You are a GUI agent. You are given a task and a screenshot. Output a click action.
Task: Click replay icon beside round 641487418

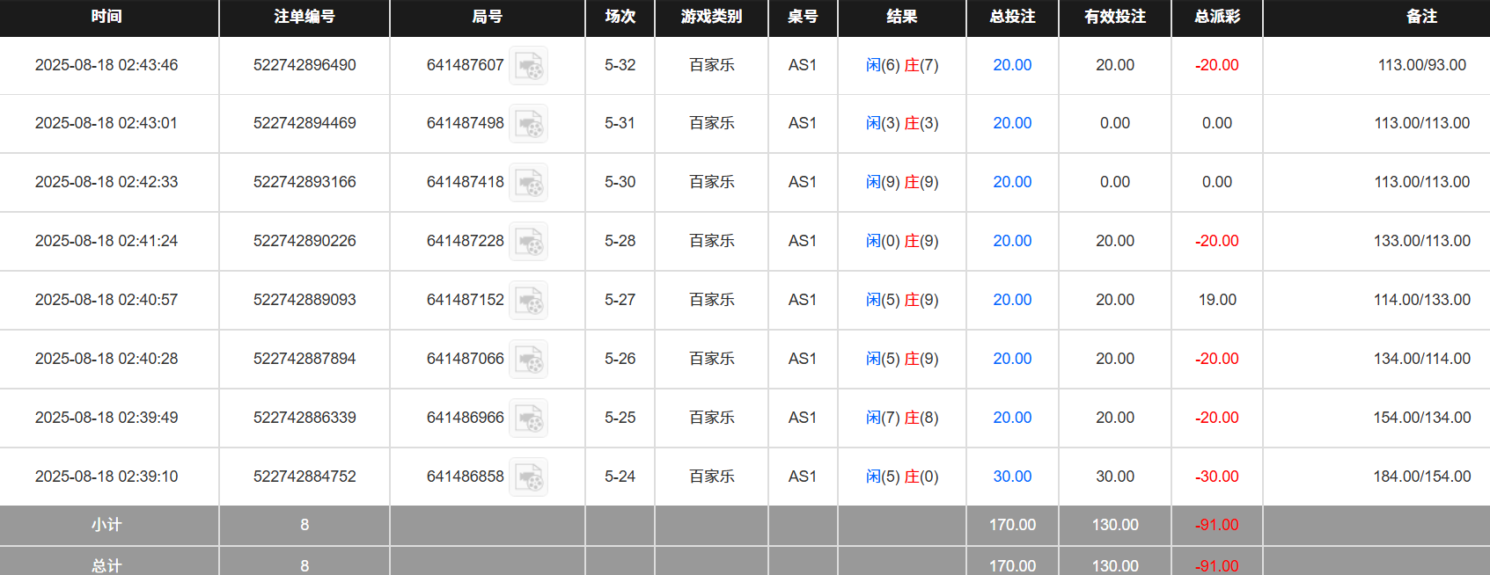pyautogui.click(x=529, y=183)
